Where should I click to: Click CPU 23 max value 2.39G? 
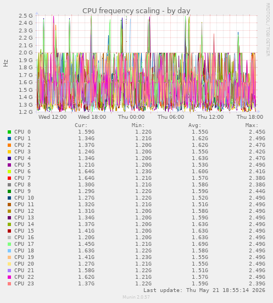click(x=257, y=284)
